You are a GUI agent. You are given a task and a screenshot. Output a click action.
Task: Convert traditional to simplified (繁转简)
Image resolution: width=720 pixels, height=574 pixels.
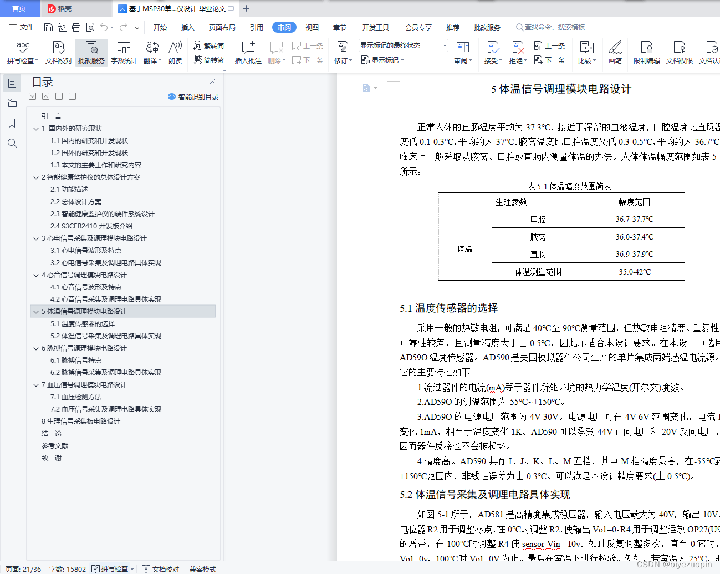tap(208, 46)
